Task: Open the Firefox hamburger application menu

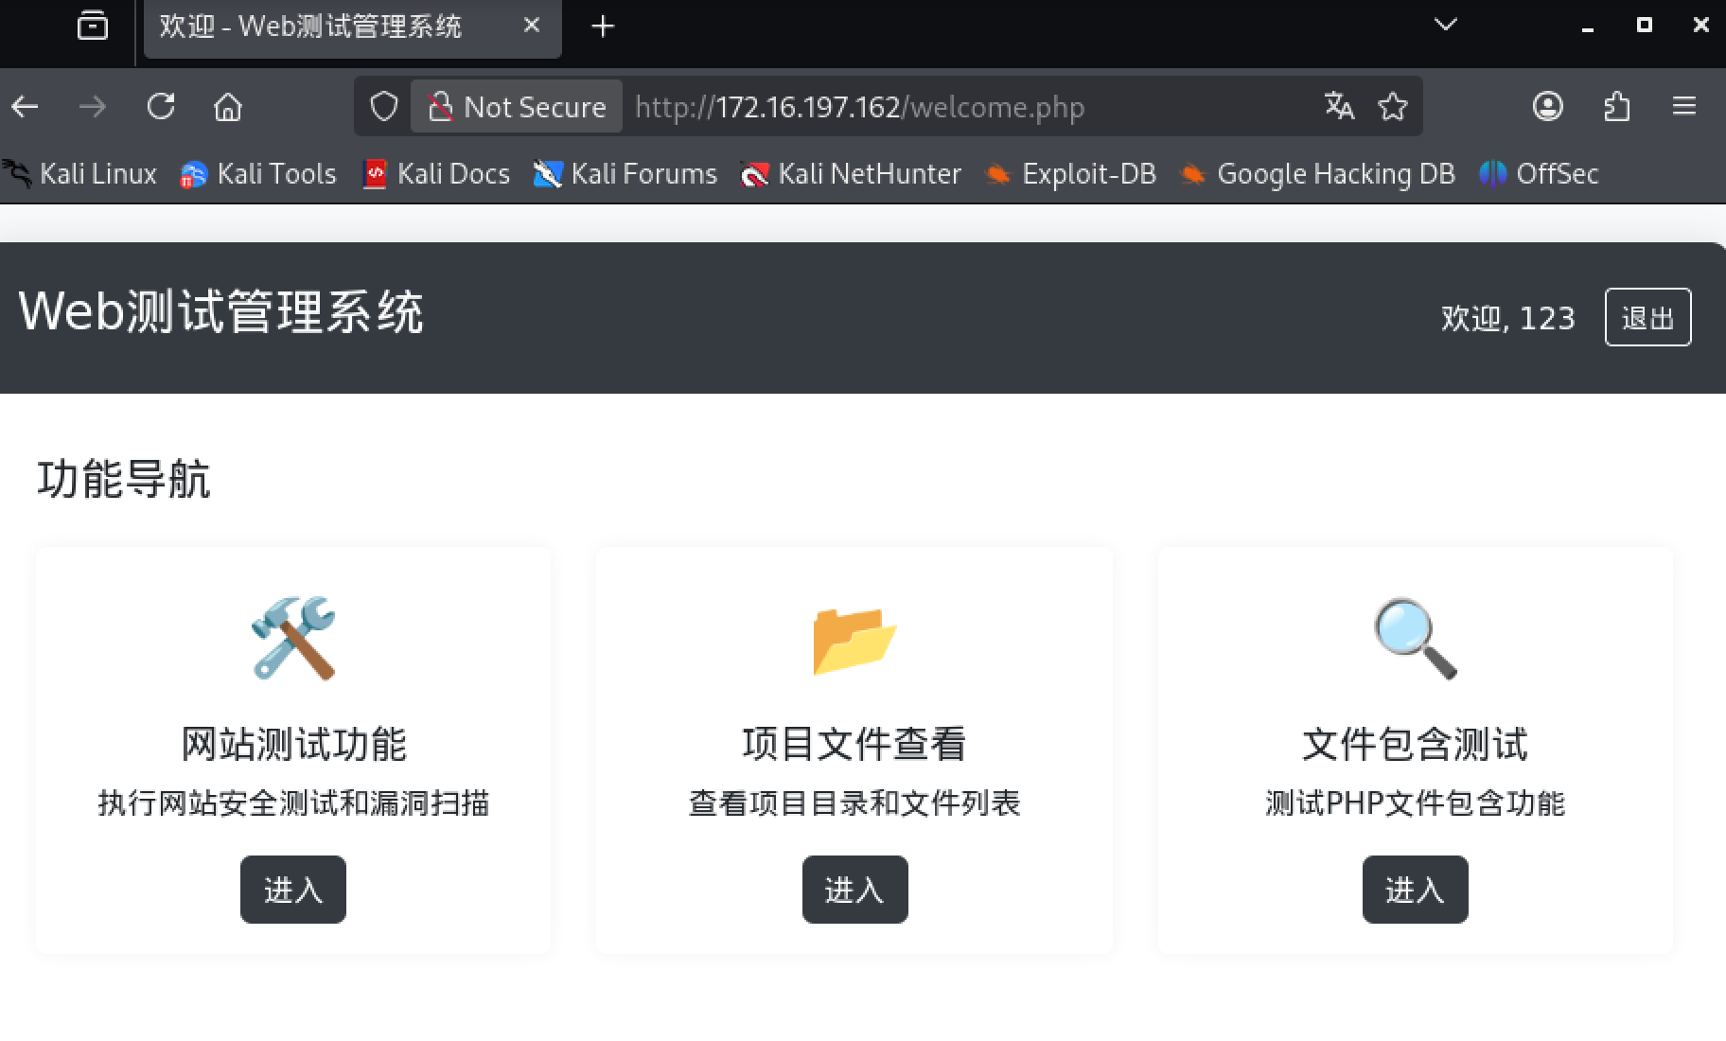Action: pyautogui.click(x=1683, y=107)
